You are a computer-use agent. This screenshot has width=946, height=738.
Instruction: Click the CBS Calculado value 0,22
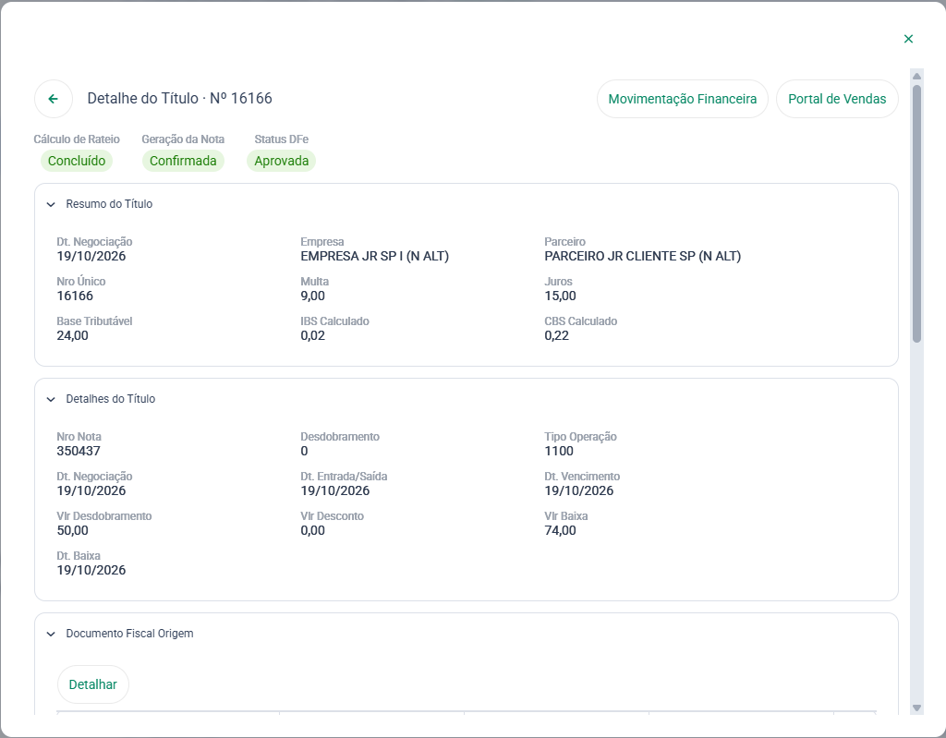pos(556,335)
